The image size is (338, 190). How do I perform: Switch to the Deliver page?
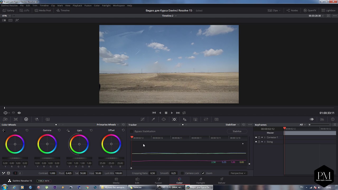tap(222, 181)
